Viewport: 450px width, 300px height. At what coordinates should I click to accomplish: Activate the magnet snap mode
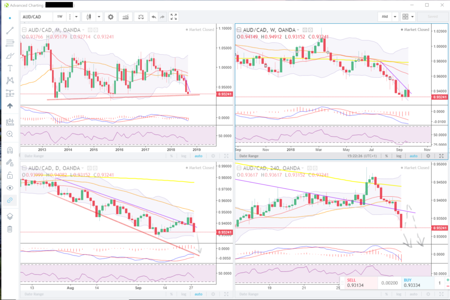[x=10, y=150]
